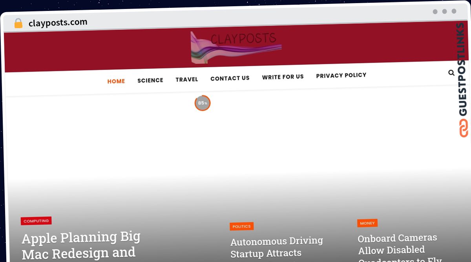Click the search magnifier icon
The width and height of the screenshot is (471, 262).
(x=451, y=73)
